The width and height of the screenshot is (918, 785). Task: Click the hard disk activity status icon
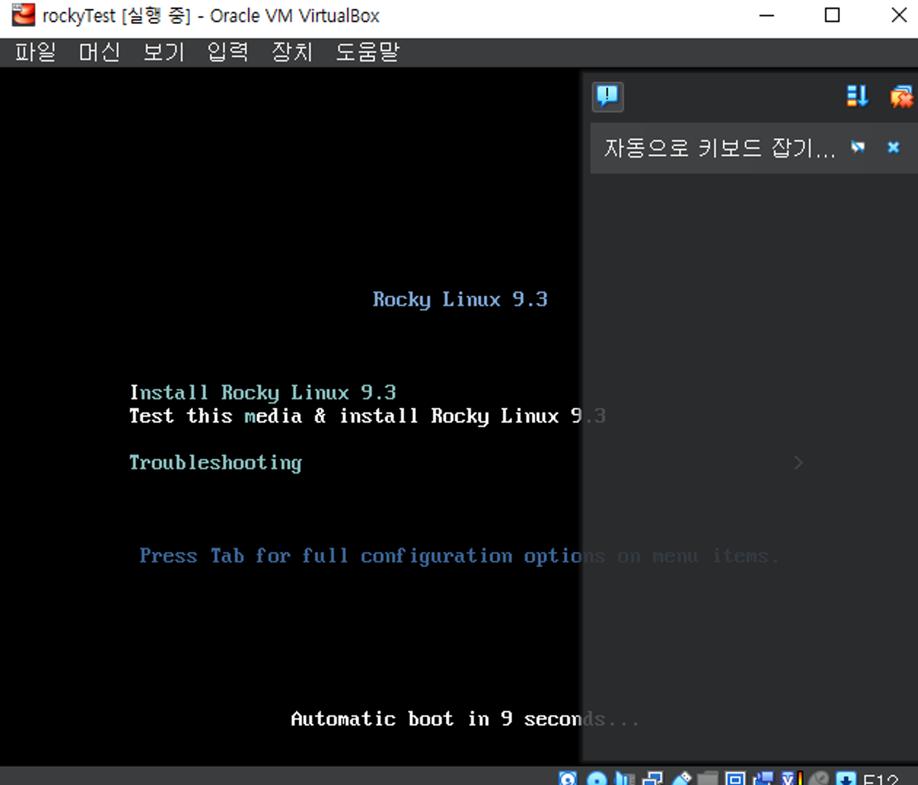click(567, 779)
